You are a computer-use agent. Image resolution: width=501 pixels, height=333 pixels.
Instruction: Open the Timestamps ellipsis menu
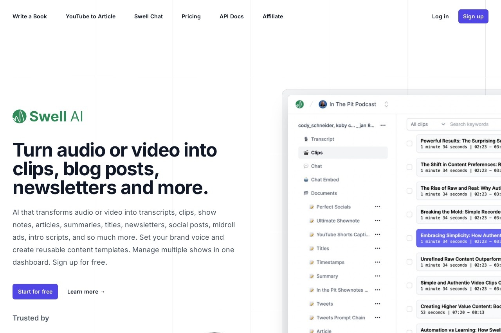(x=377, y=262)
